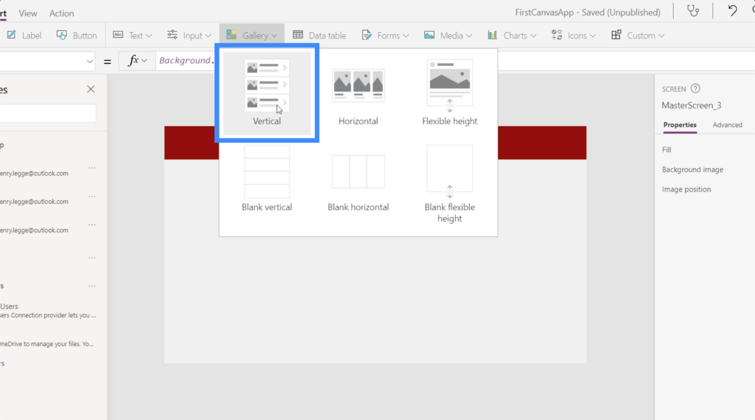The image size is (755, 420).
Task: Choose the Blank flexible height gallery
Action: click(449, 184)
